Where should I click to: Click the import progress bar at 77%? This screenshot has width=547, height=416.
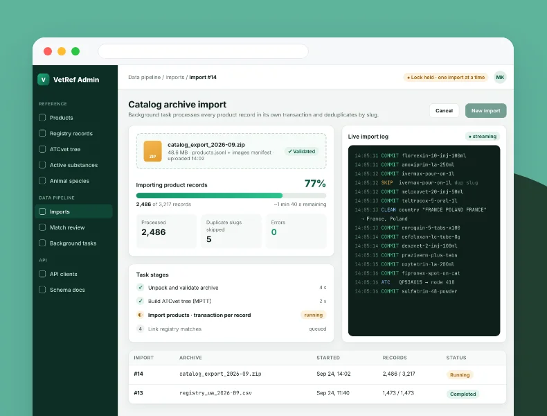point(231,196)
